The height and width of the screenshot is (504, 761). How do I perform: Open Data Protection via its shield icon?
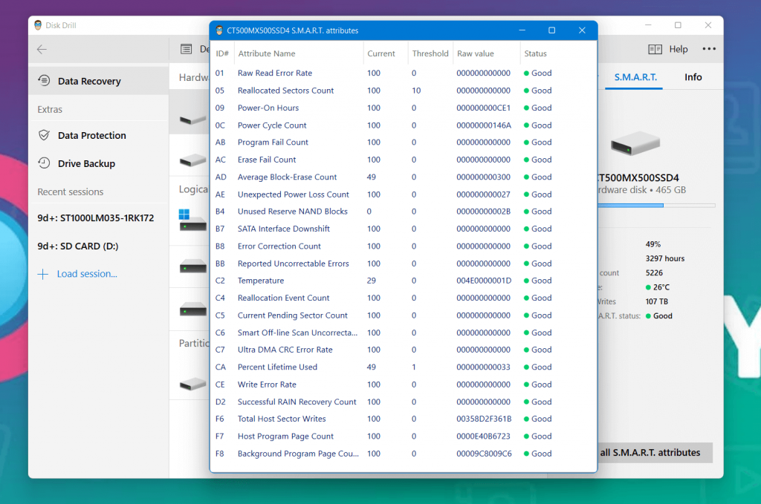(43, 135)
